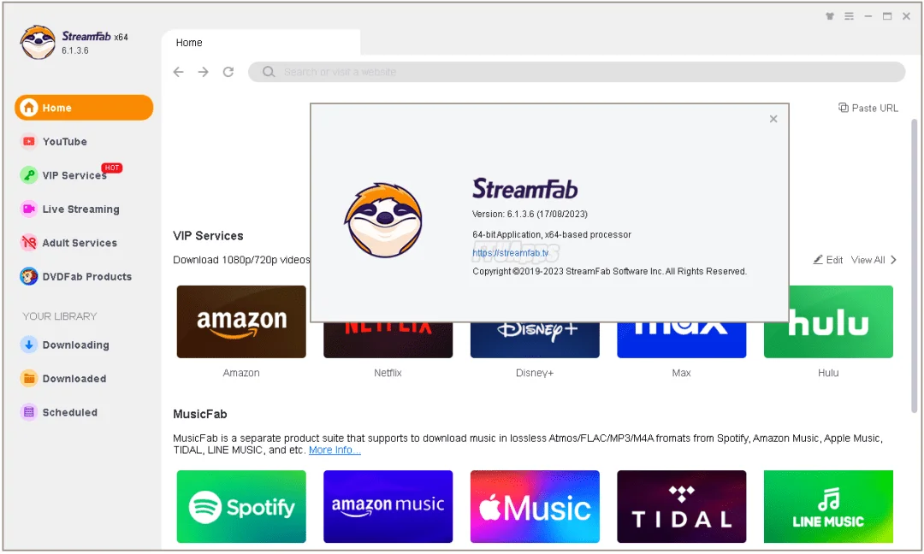
Task: Open the Home sidebar section
Action: click(x=84, y=108)
